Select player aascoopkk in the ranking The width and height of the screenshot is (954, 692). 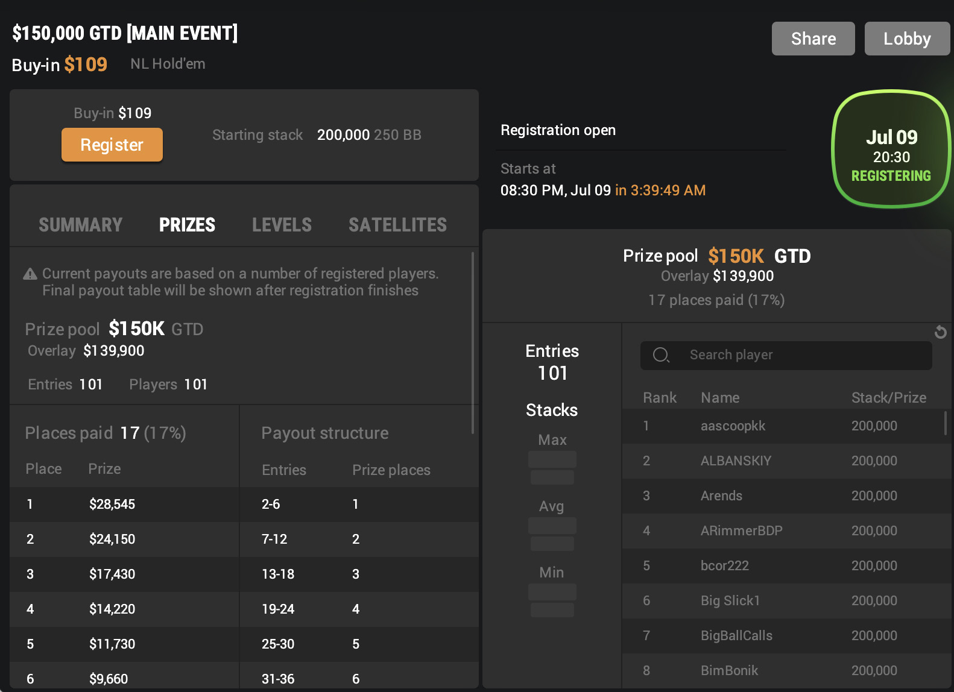(733, 426)
